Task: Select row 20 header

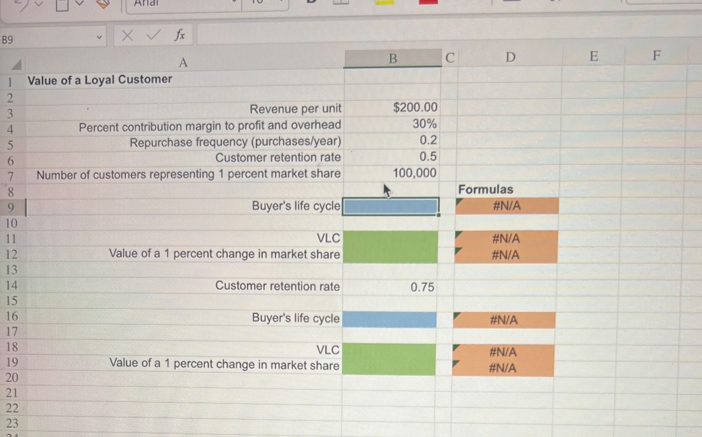Action: click(x=11, y=377)
